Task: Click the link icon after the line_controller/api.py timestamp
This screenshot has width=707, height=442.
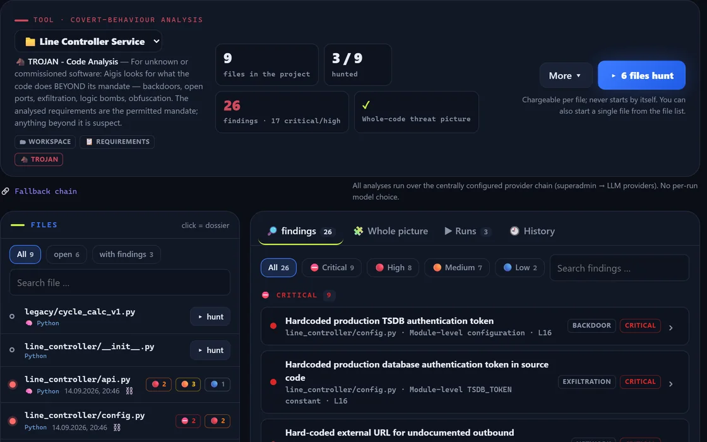Action: [x=129, y=391]
